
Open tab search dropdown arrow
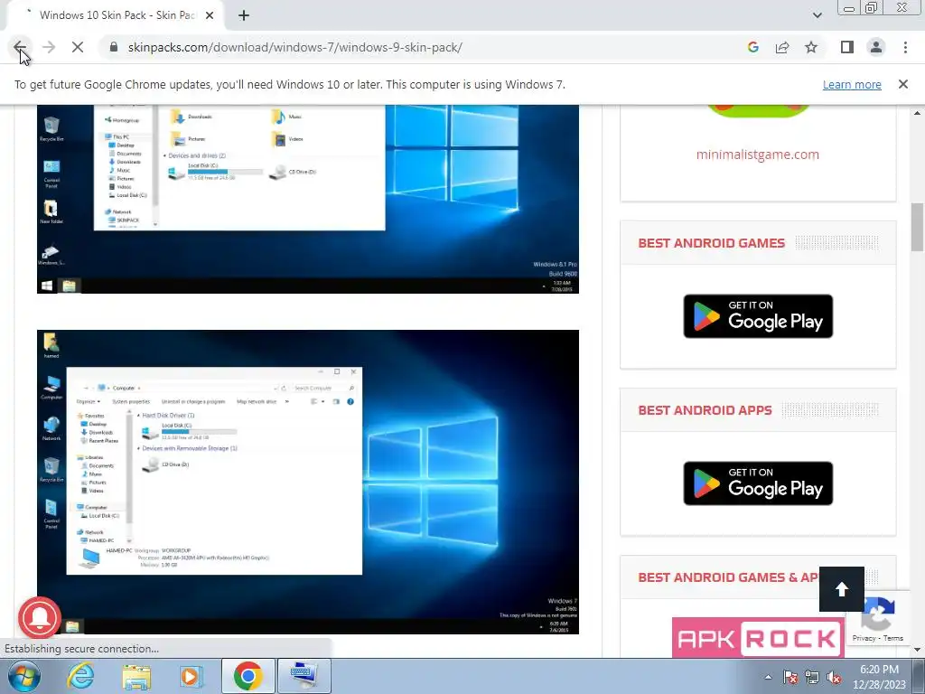point(817,15)
